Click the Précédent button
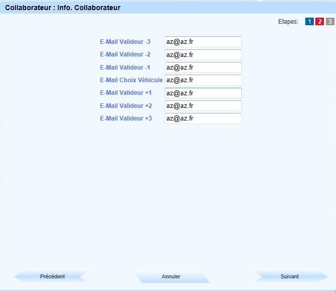The height and width of the screenshot is (292, 336). [x=52, y=276]
